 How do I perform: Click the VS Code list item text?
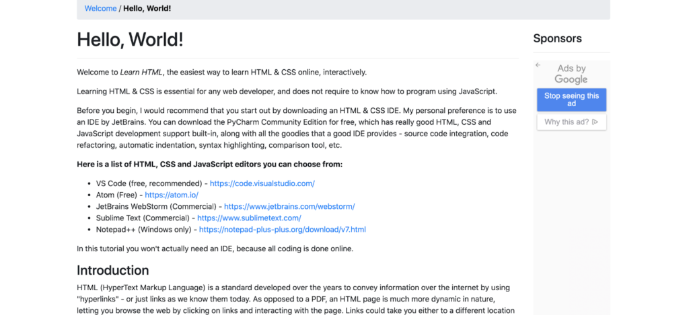[145, 183]
